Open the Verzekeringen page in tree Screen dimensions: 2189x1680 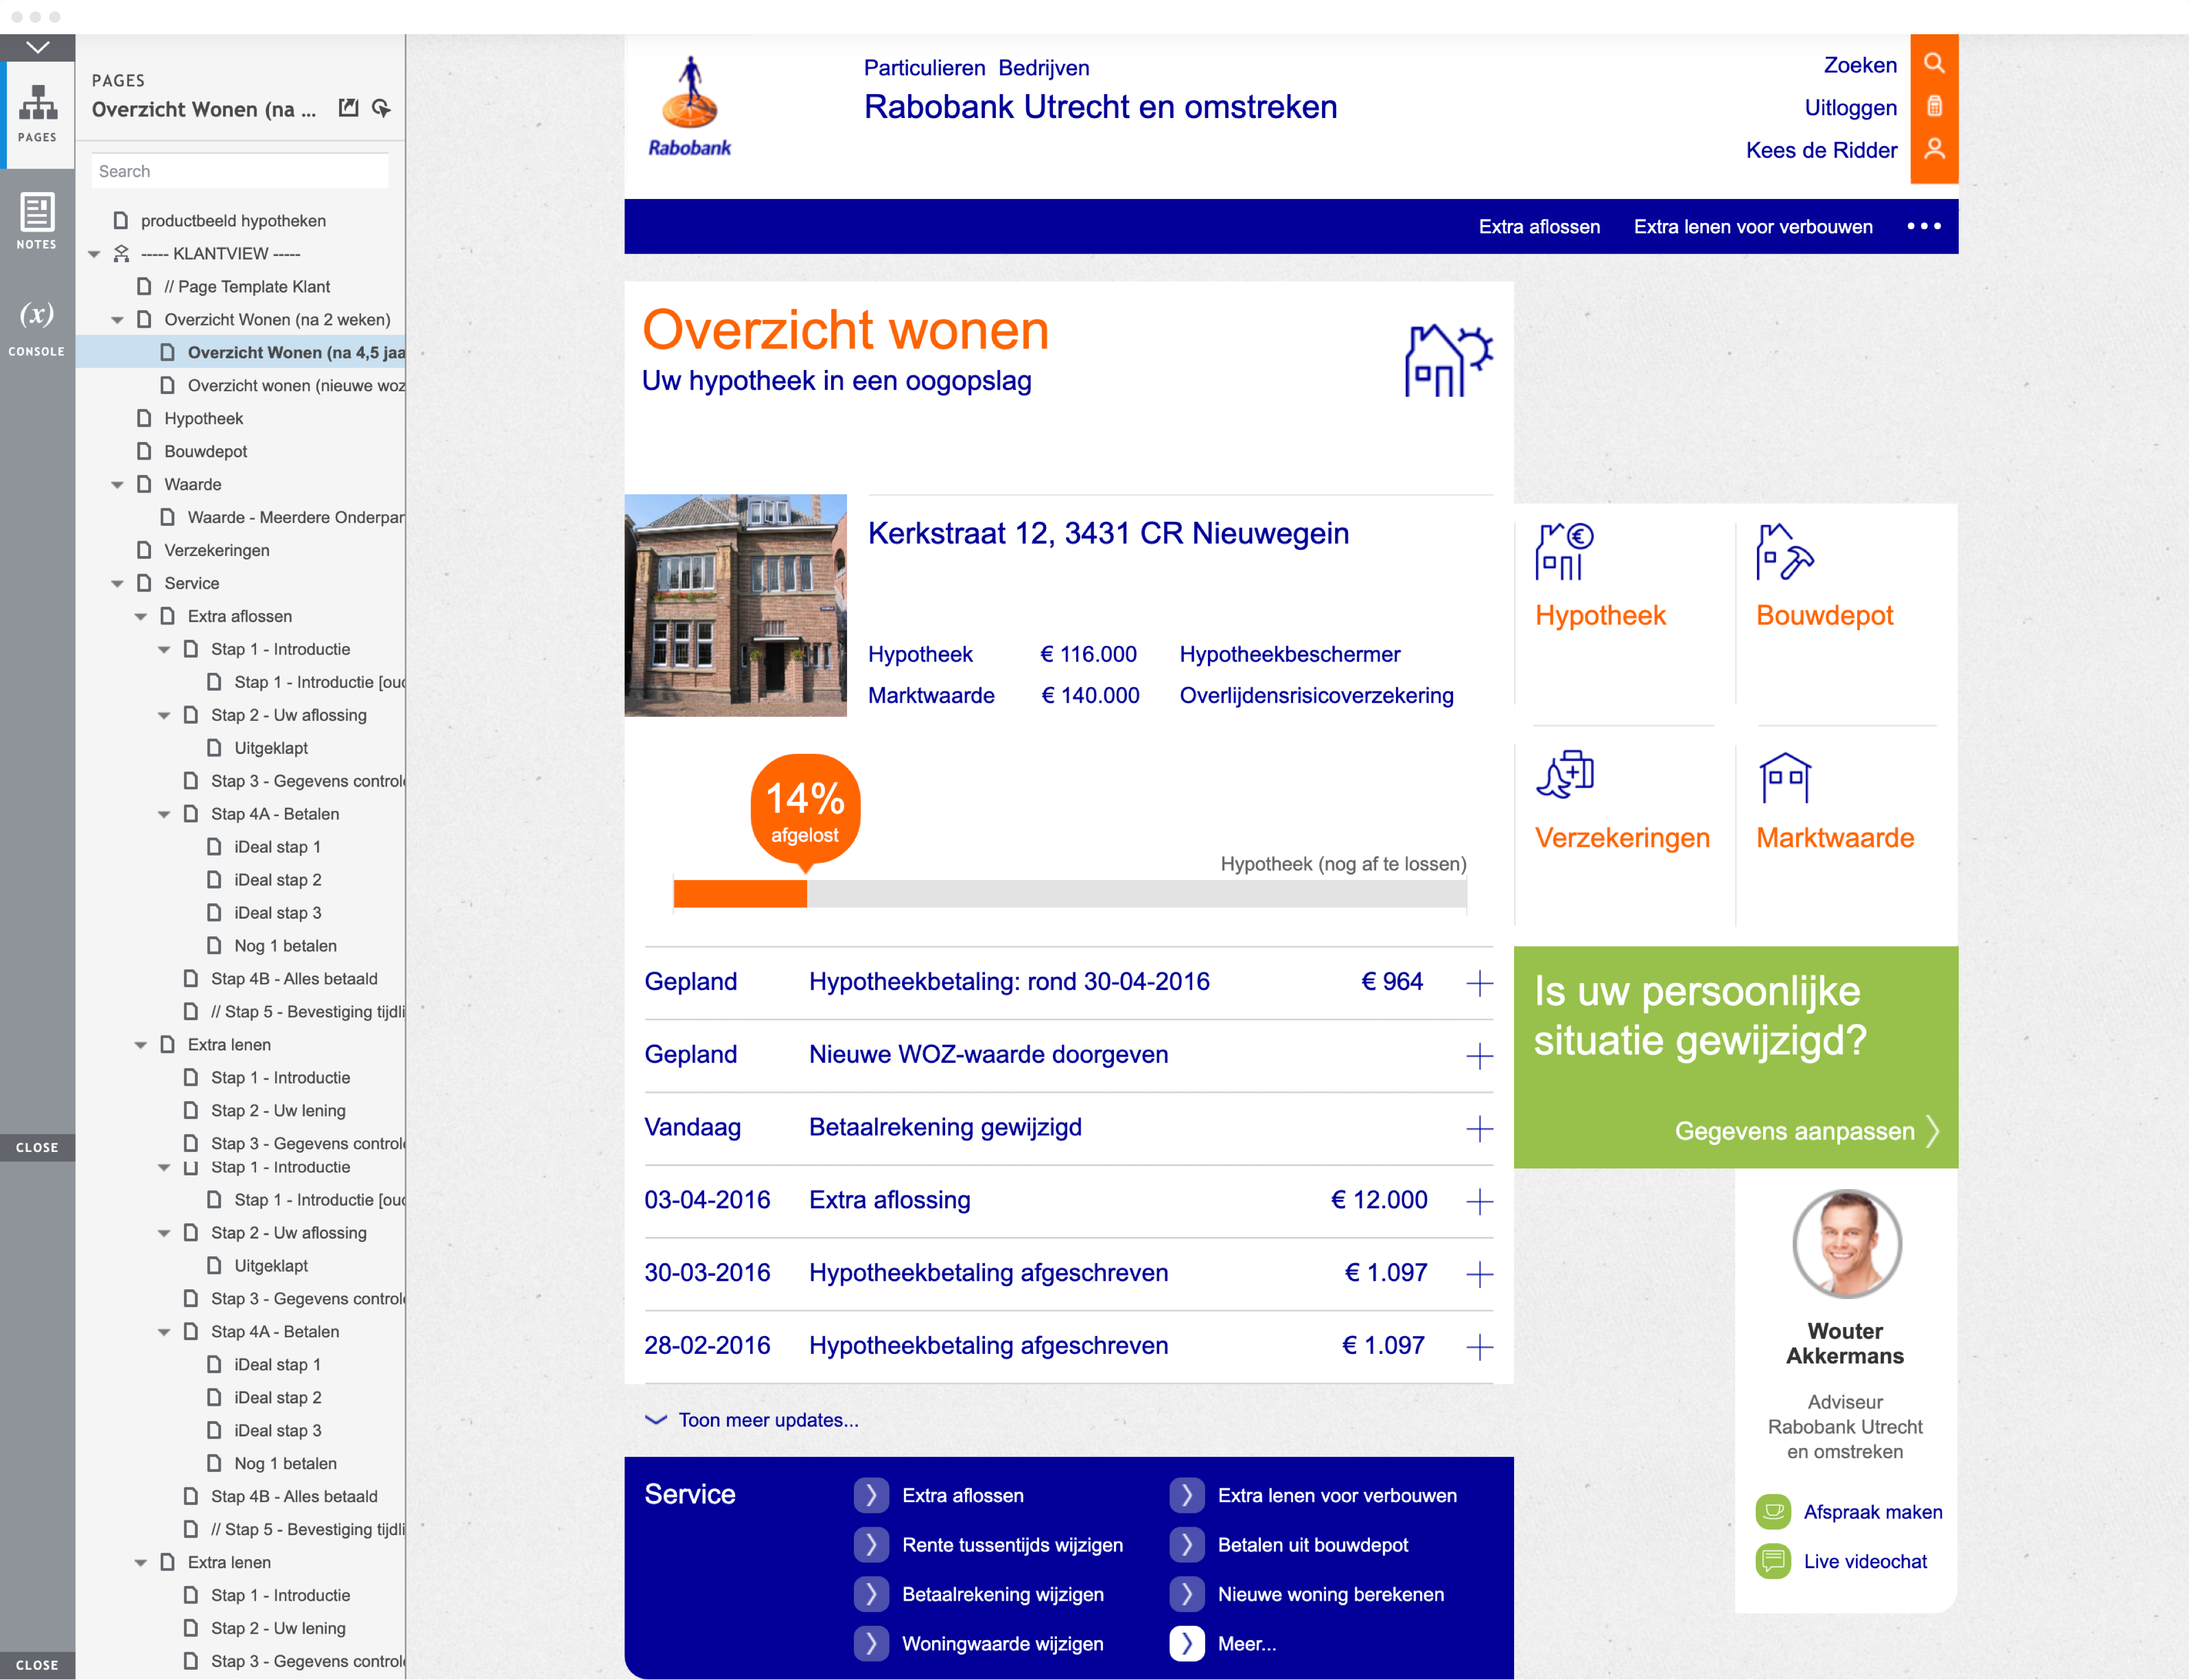pos(216,550)
